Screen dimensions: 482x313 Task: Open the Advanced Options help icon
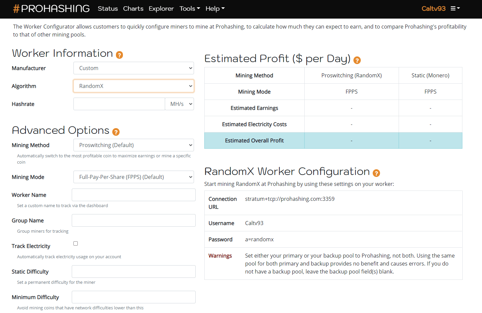(116, 132)
